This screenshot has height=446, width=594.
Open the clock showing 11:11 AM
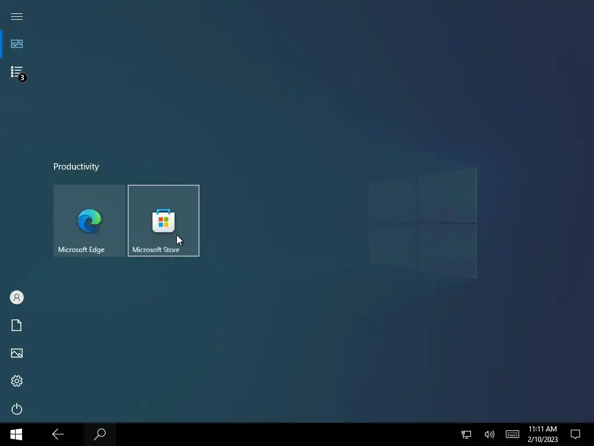tap(542, 434)
